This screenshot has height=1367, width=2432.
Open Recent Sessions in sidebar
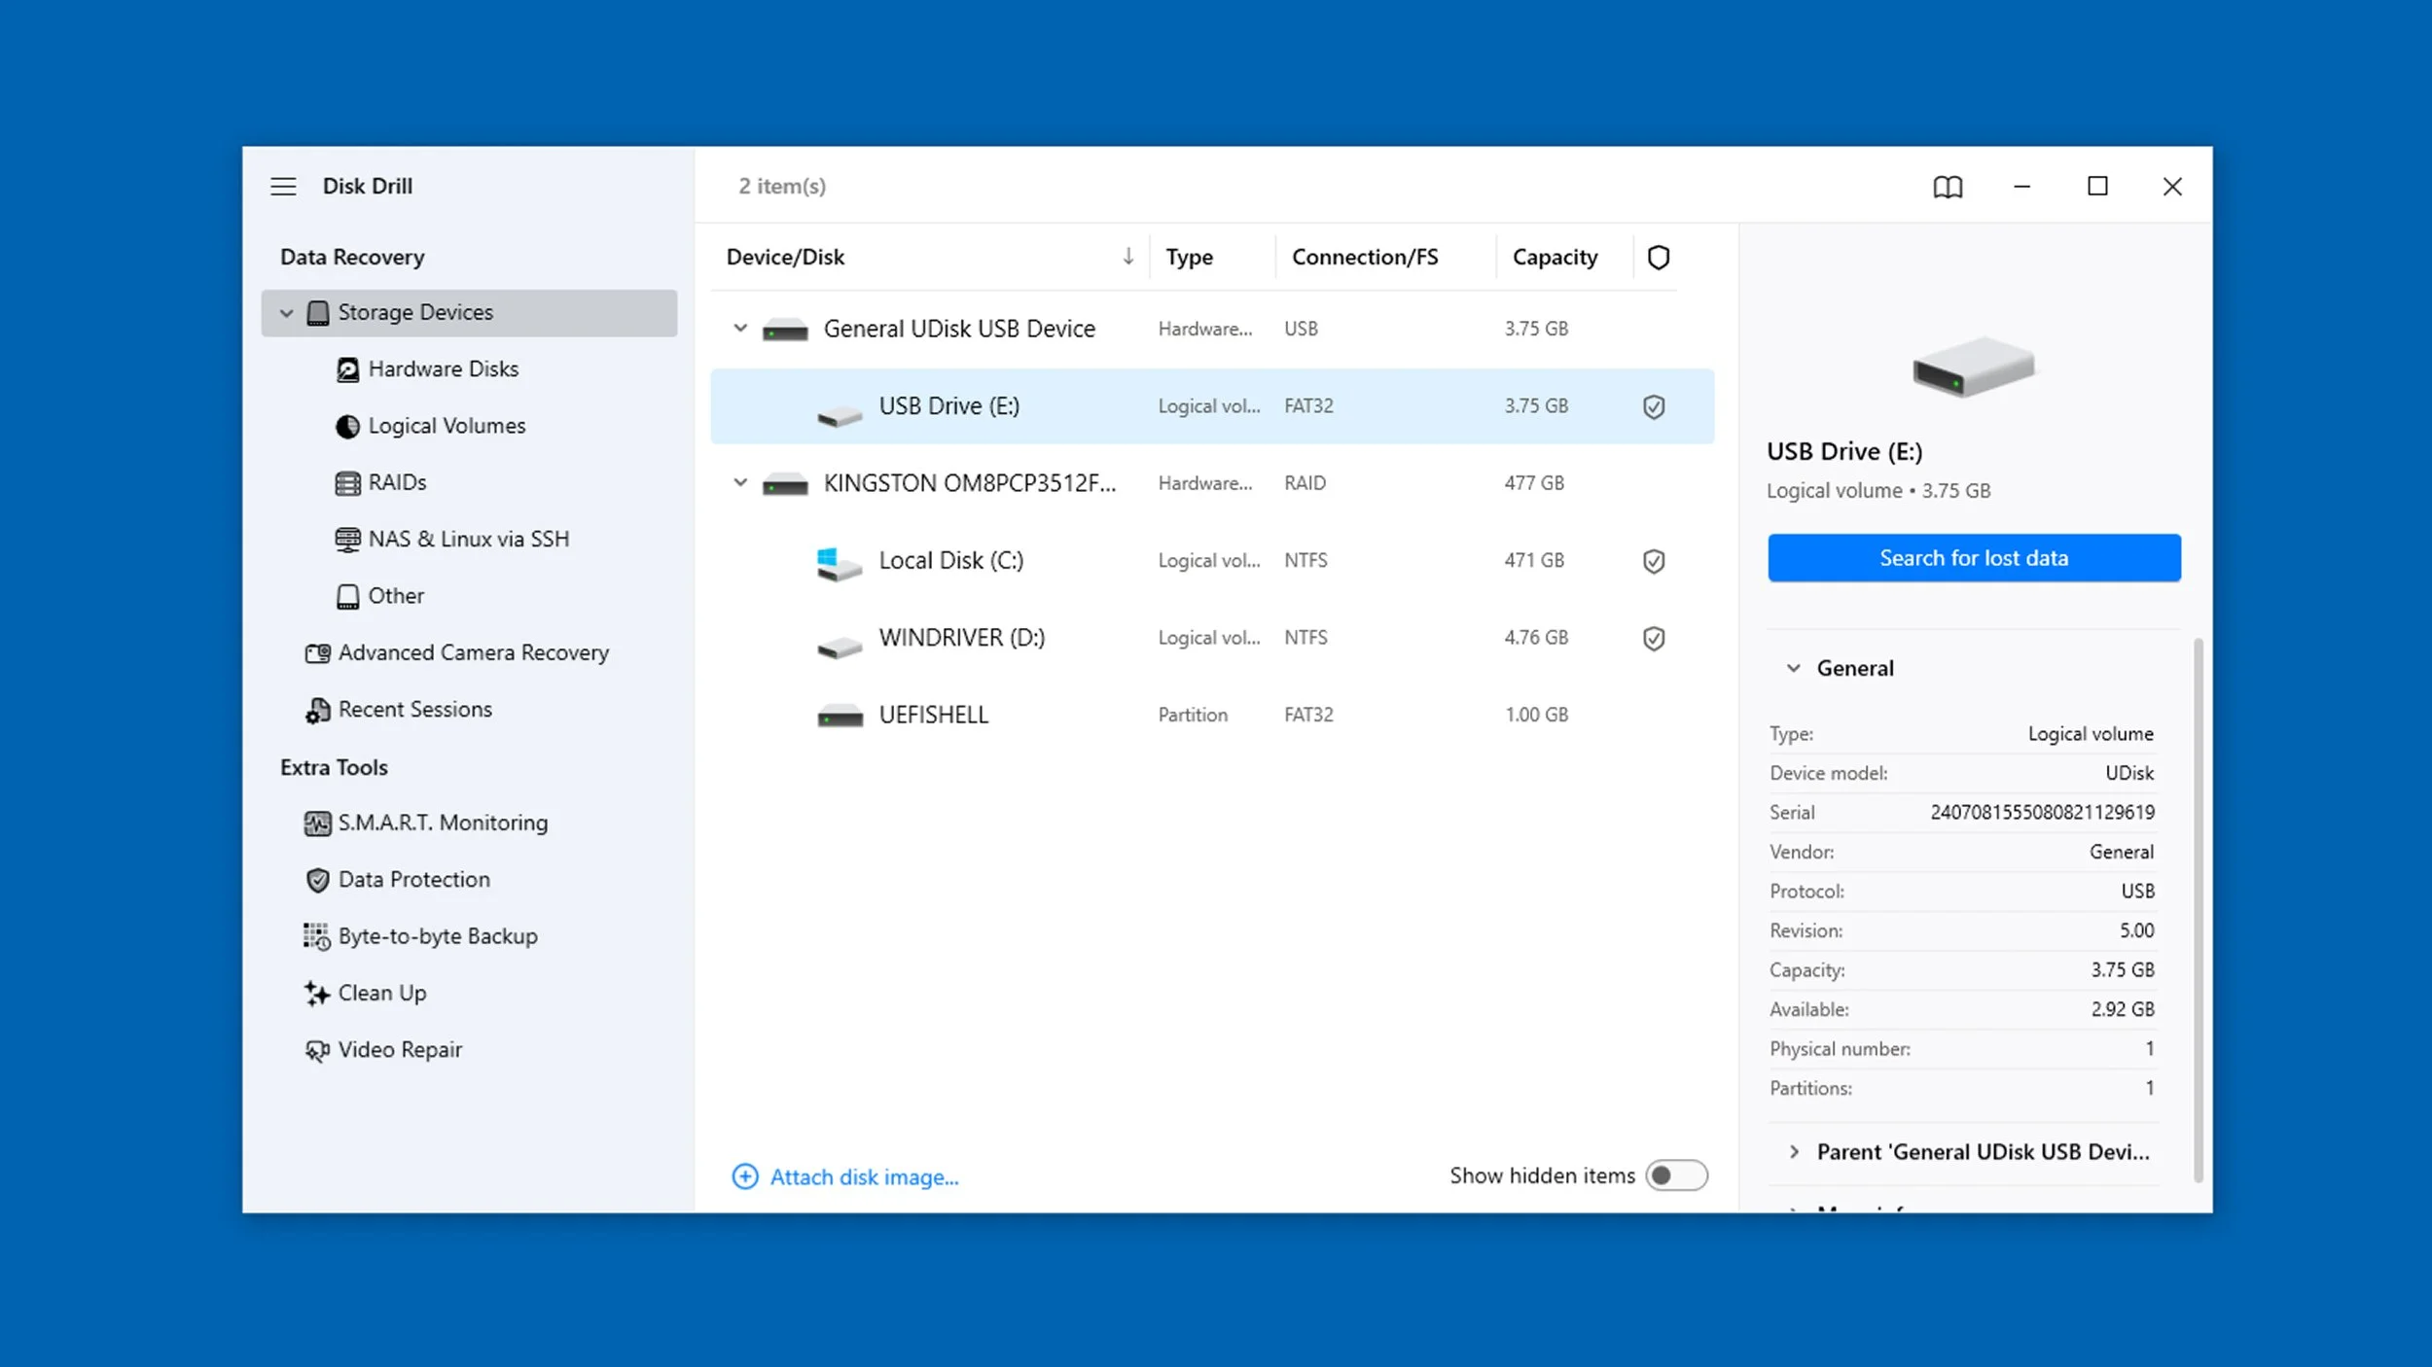(x=415, y=710)
